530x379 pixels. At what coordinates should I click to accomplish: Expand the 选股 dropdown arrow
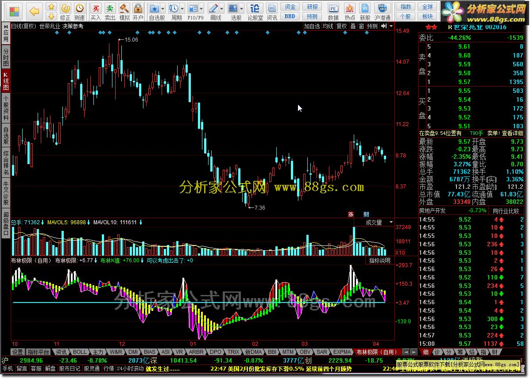(242, 8)
